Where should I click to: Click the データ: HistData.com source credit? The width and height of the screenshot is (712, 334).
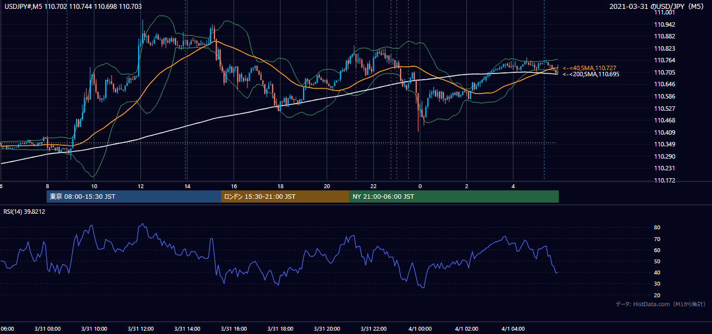660,304
